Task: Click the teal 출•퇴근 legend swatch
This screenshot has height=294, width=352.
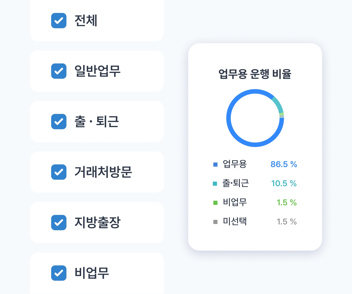Action: 215,184
